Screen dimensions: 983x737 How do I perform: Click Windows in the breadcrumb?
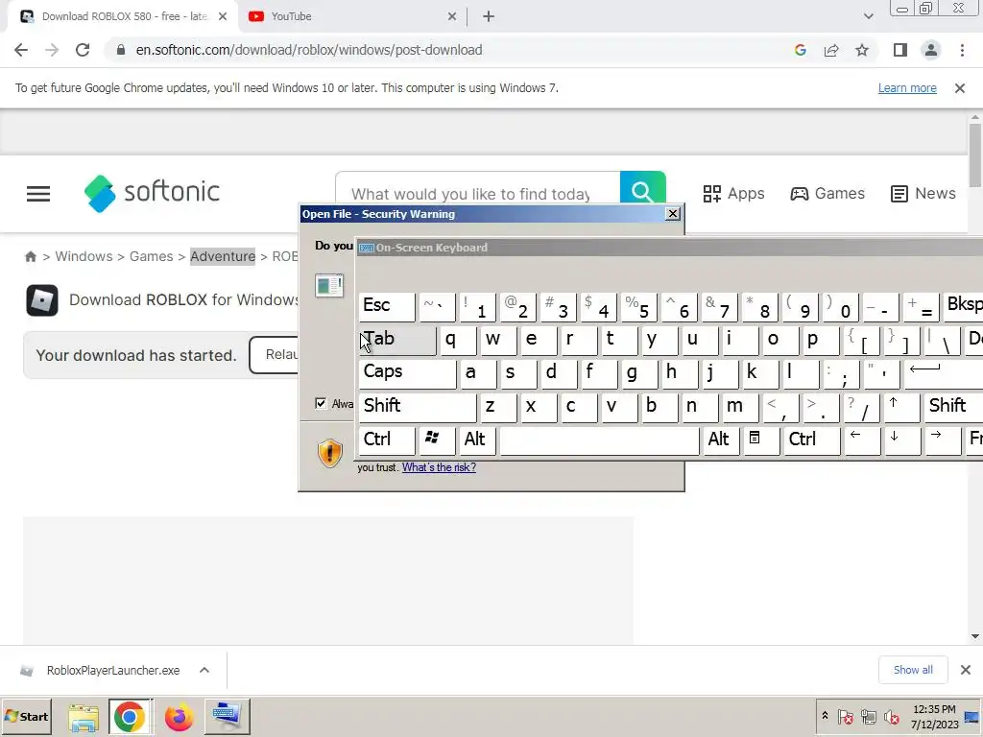click(84, 257)
